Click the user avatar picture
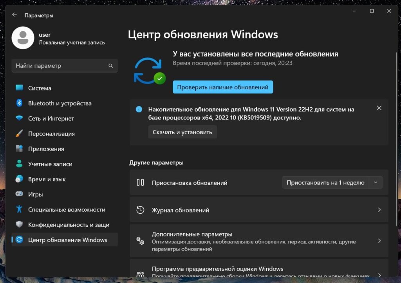Viewport: 401px width, 283px height. pyautogui.click(x=23, y=38)
